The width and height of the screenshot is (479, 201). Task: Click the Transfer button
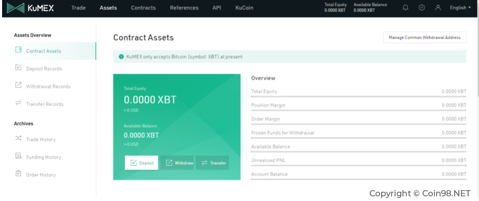coord(212,163)
